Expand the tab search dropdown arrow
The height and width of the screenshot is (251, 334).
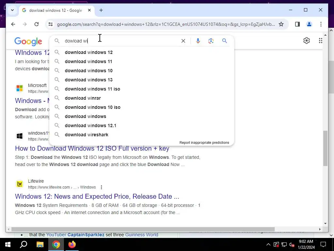(x=12, y=10)
